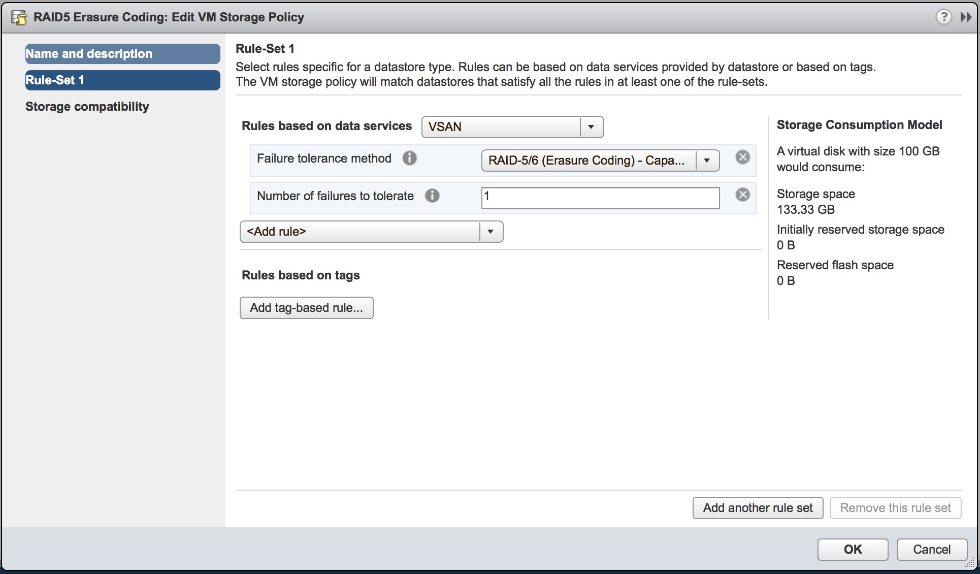This screenshot has height=574, width=980.
Task: Select Rule-Set 1 in sidebar
Action: pyautogui.click(x=122, y=80)
